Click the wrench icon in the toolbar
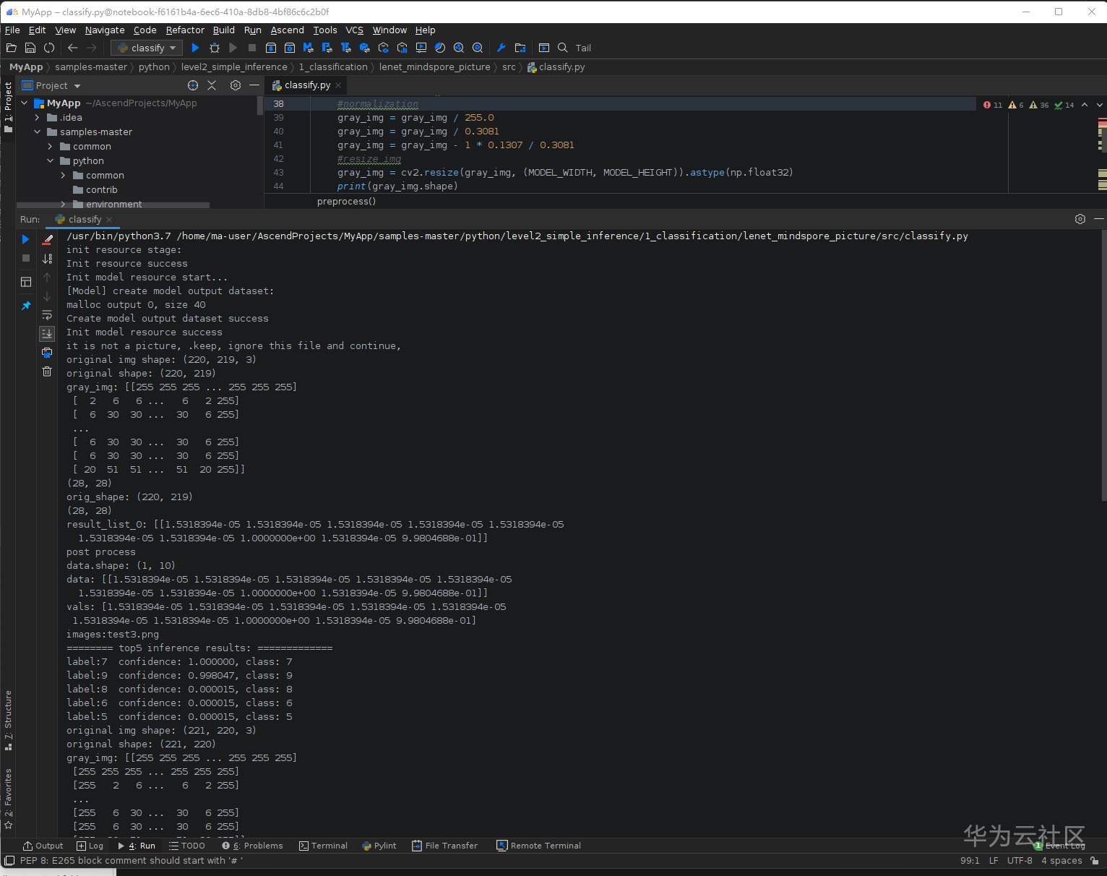 501,48
